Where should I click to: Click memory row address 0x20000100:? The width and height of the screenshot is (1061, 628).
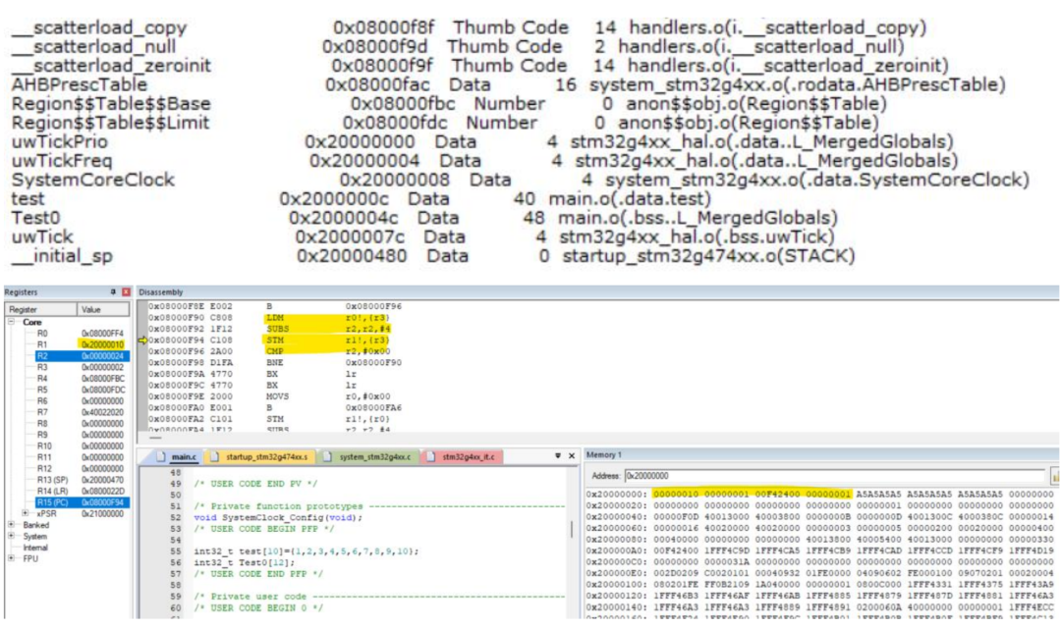[x=616, y=585]
